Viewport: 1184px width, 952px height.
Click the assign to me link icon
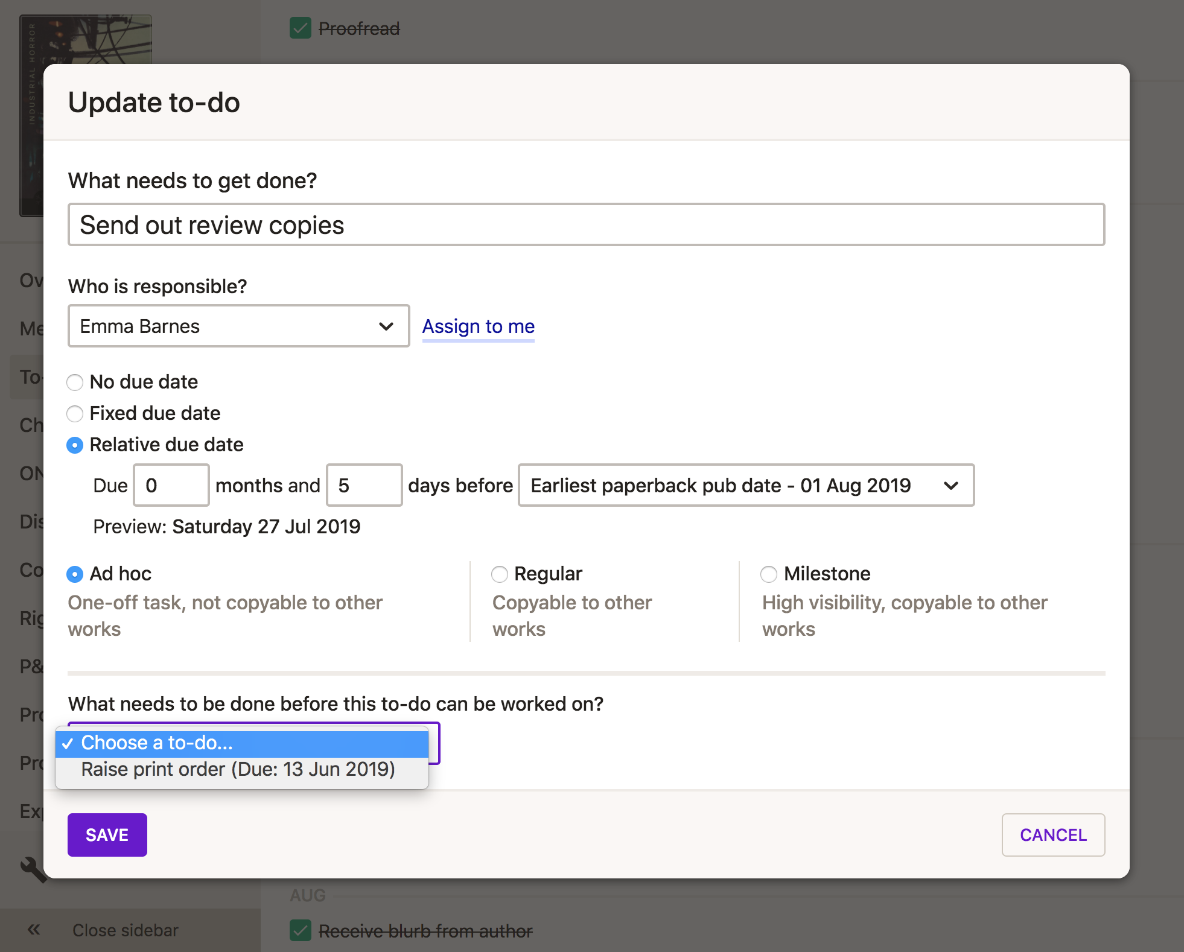pyautogui.click(x=478, y=326)
